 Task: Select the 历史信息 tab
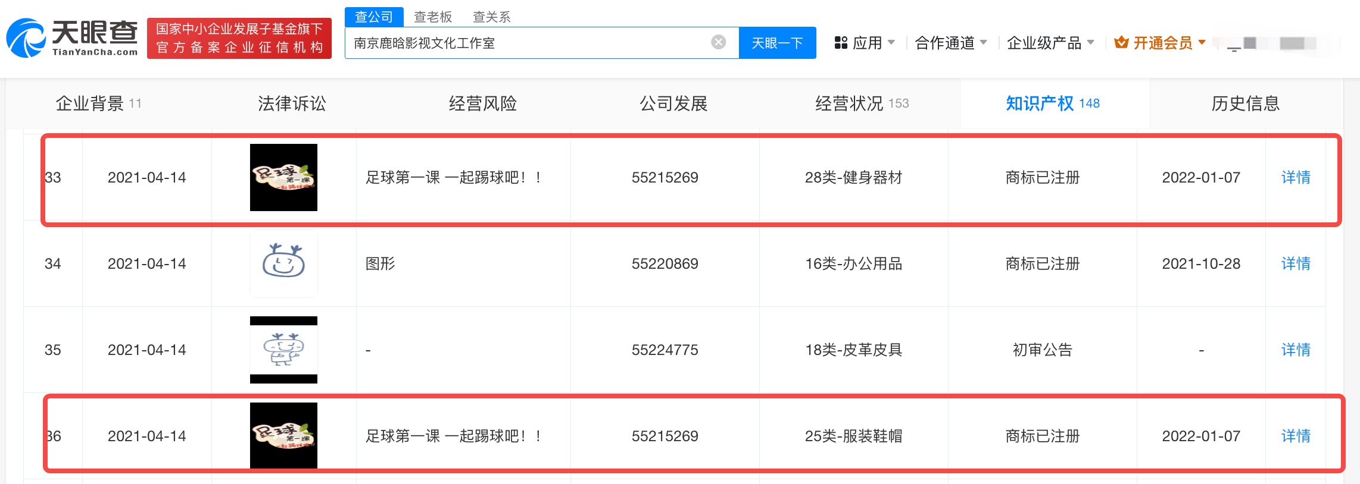pos(1245,103)
